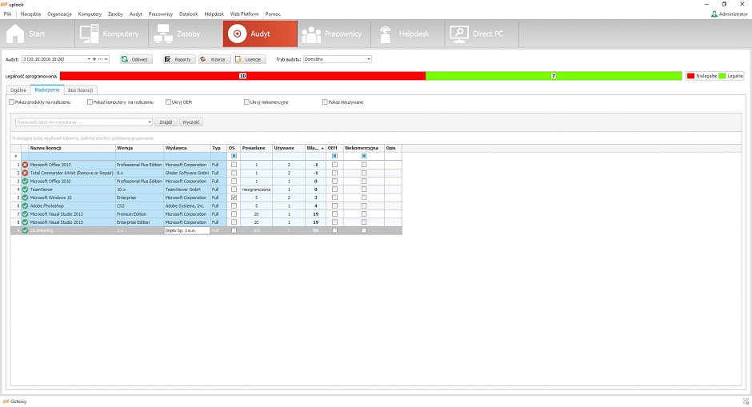Viewport: 752px width, 407px height.
Task: Click the Znajdź search button
Action: coord(166,122)
